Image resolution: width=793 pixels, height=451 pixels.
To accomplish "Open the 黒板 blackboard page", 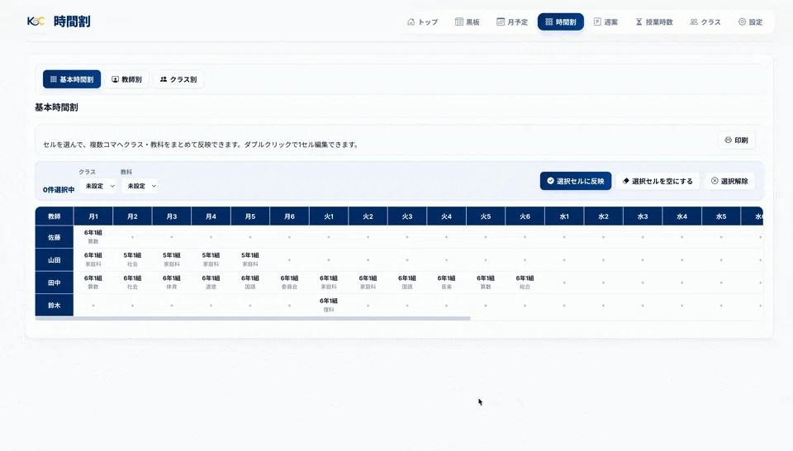I will click(468, 21).
